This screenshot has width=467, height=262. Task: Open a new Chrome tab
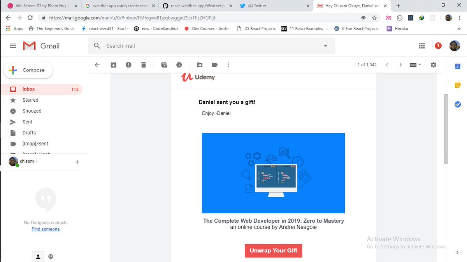click(398, 6)
